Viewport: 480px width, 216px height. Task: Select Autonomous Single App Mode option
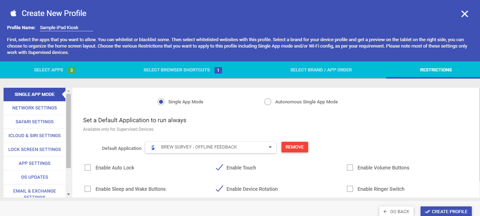[x=268, y=102]
